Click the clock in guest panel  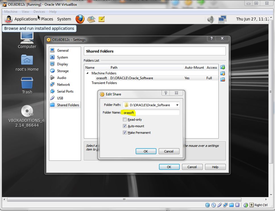coord(252,19)
